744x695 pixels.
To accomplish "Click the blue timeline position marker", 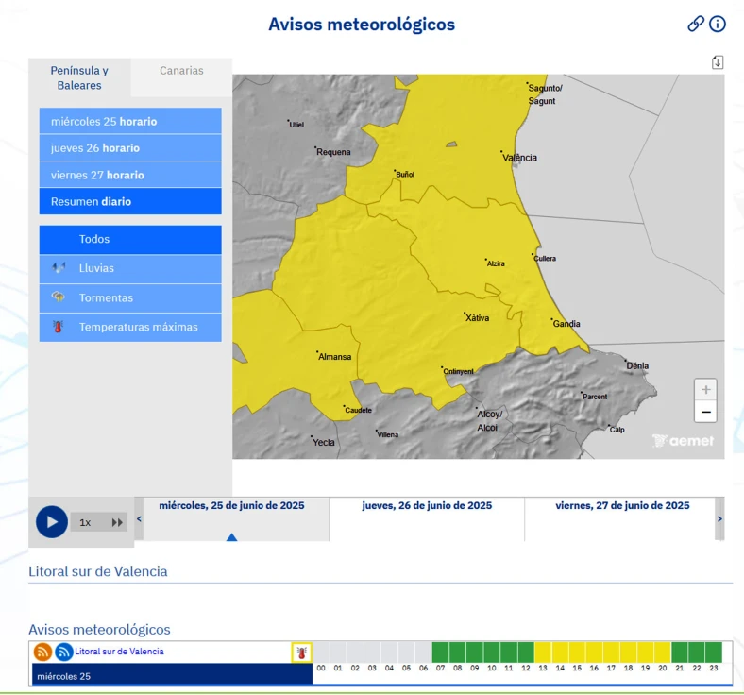I will [231, 537].
